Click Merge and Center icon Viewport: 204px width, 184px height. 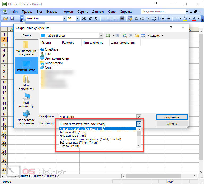point(122,19)
